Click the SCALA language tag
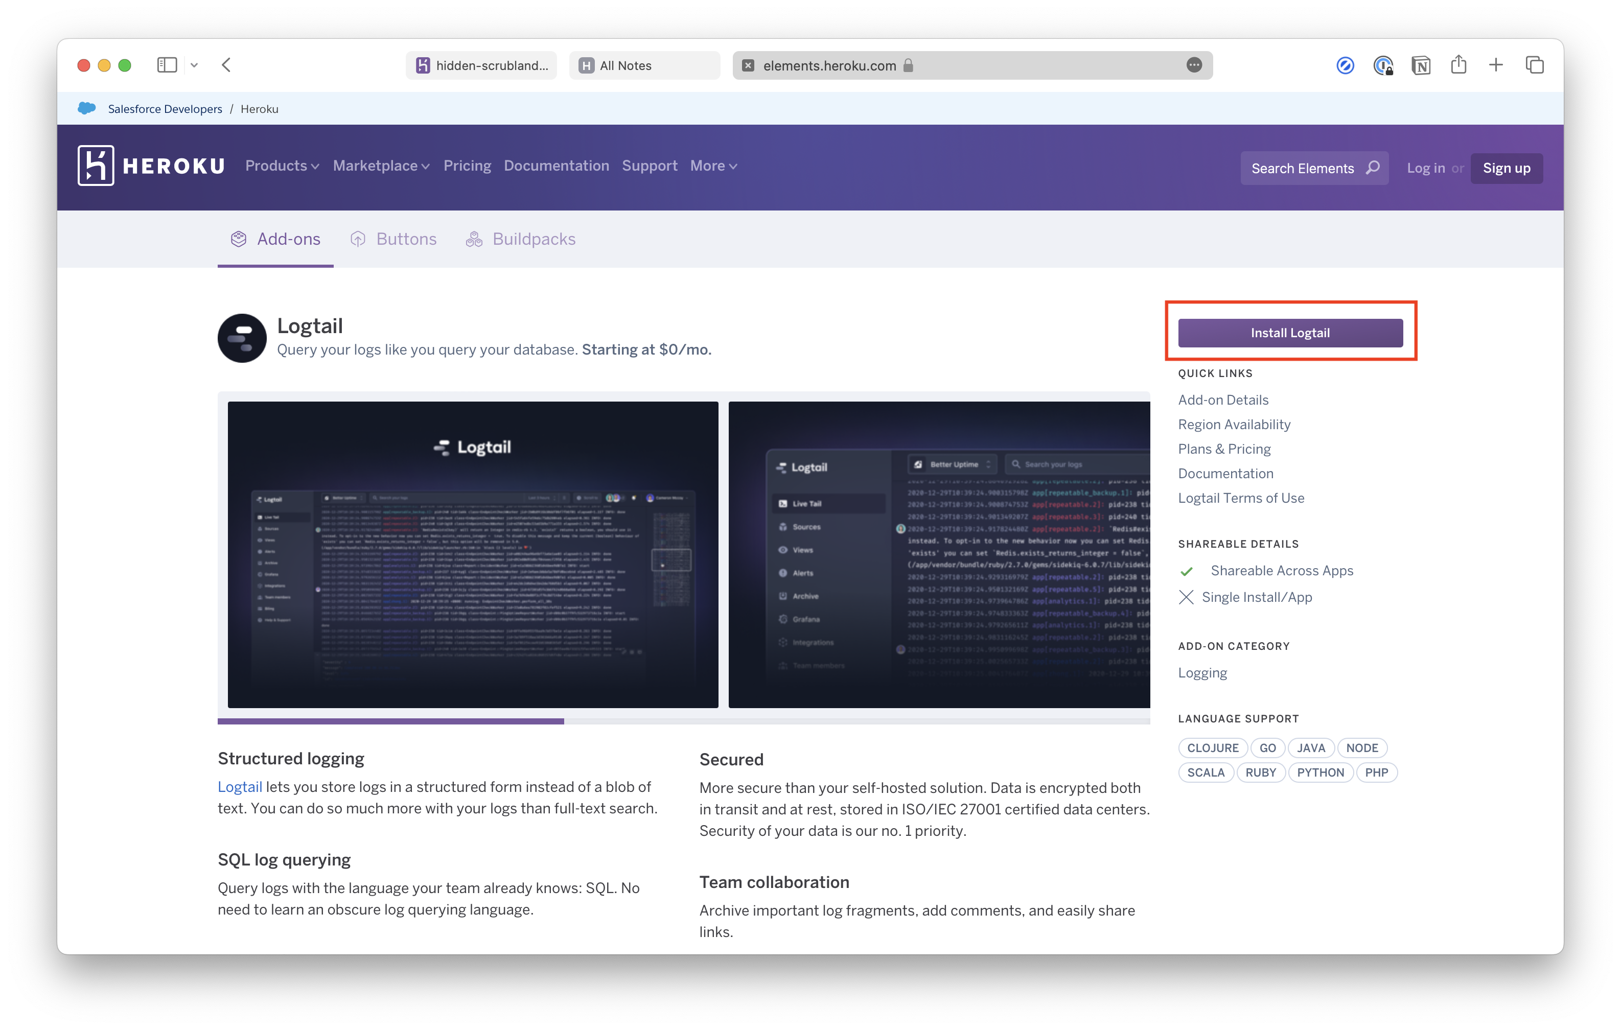The width and height of the screenshot is (1621, 1030). coord(1206,772)
